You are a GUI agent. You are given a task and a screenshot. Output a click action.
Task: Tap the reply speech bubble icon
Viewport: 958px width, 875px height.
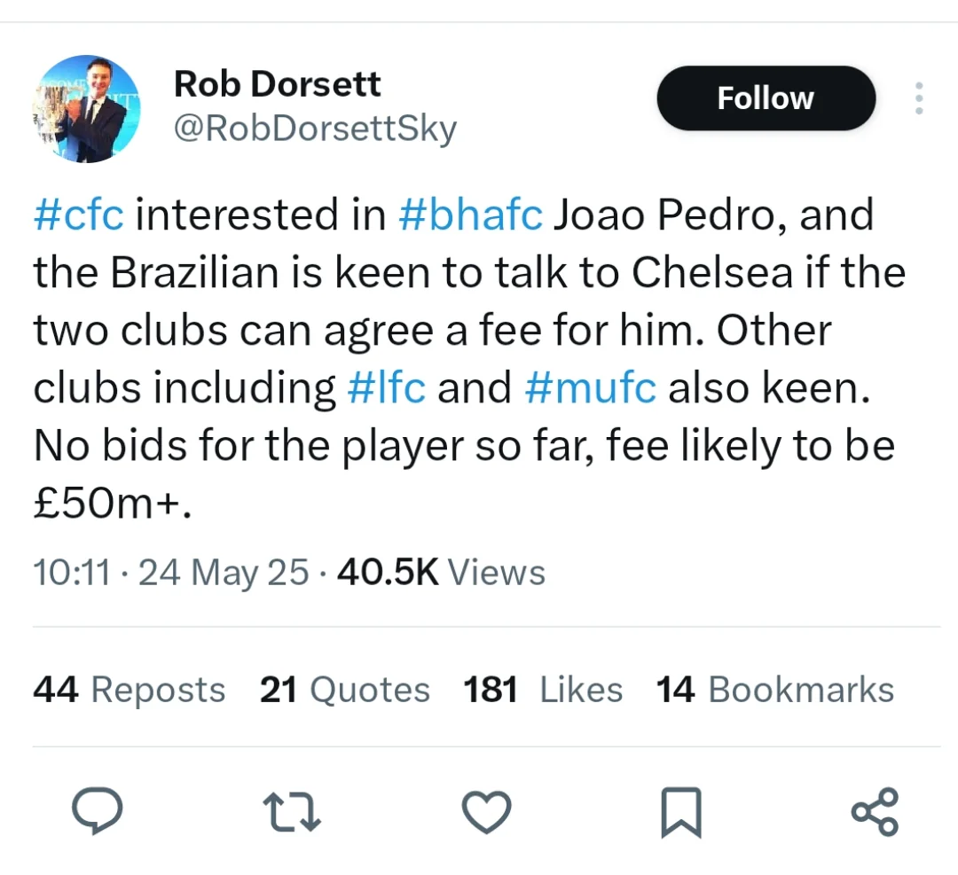click(x=98, y=811)
